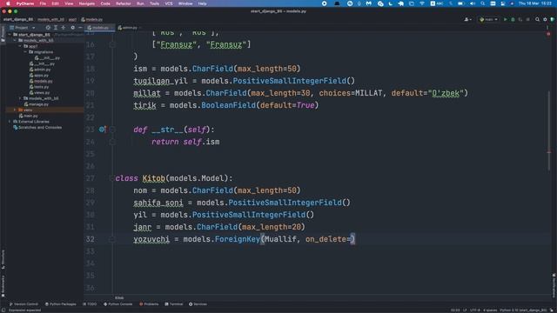Screen dimensions: 557x313
Task: Toggle code fold marker at line 27
Action: coord(112,178)
